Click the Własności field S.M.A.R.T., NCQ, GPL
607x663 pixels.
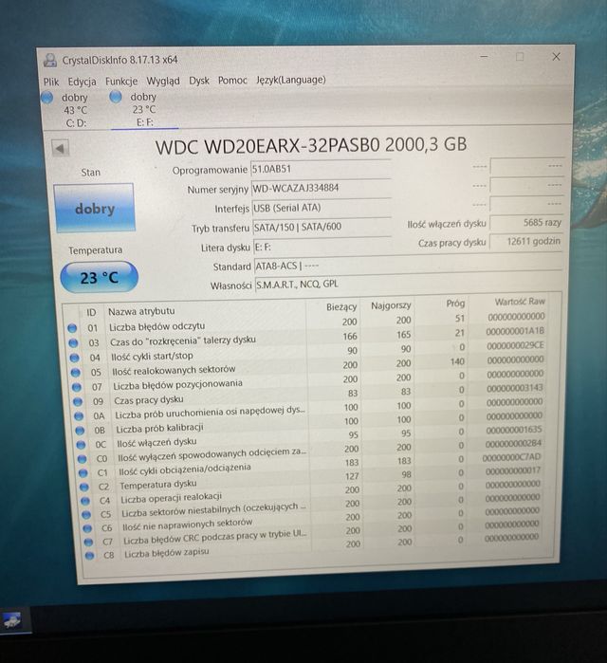pos(409,285)
